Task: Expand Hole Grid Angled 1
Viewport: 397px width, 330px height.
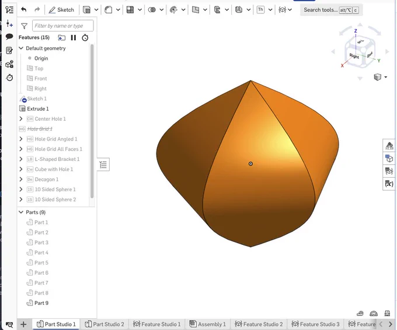Action: [21, 139]
